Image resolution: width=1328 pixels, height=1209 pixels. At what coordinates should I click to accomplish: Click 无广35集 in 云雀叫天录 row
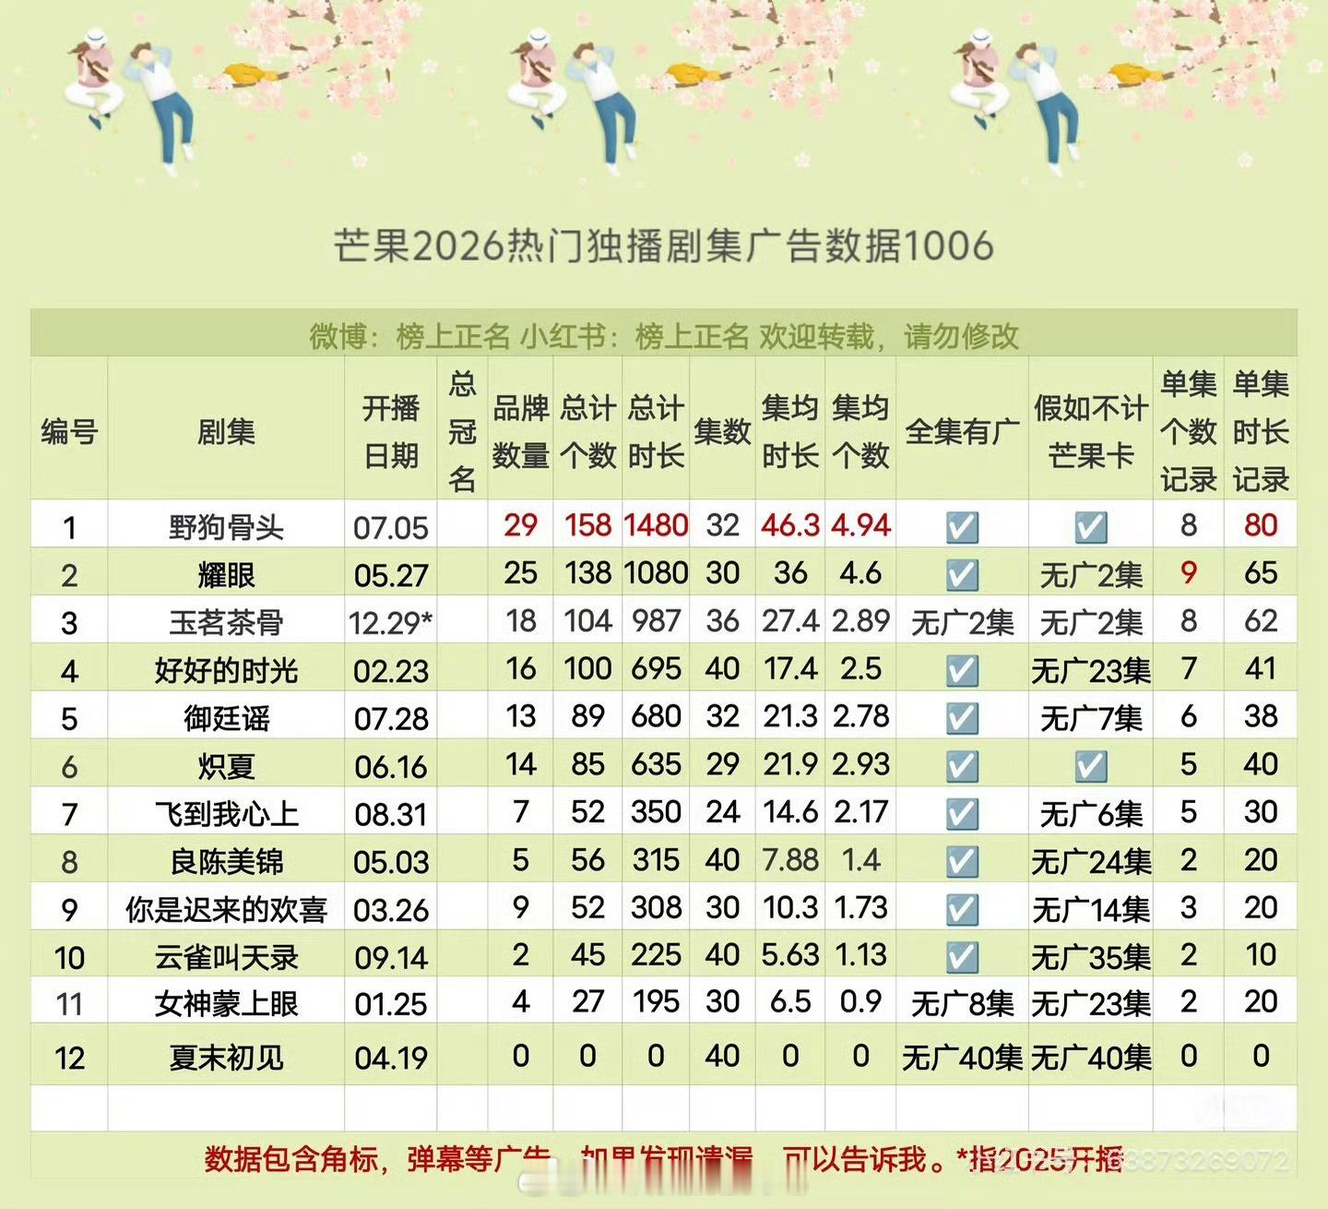tap(1091, 957)
